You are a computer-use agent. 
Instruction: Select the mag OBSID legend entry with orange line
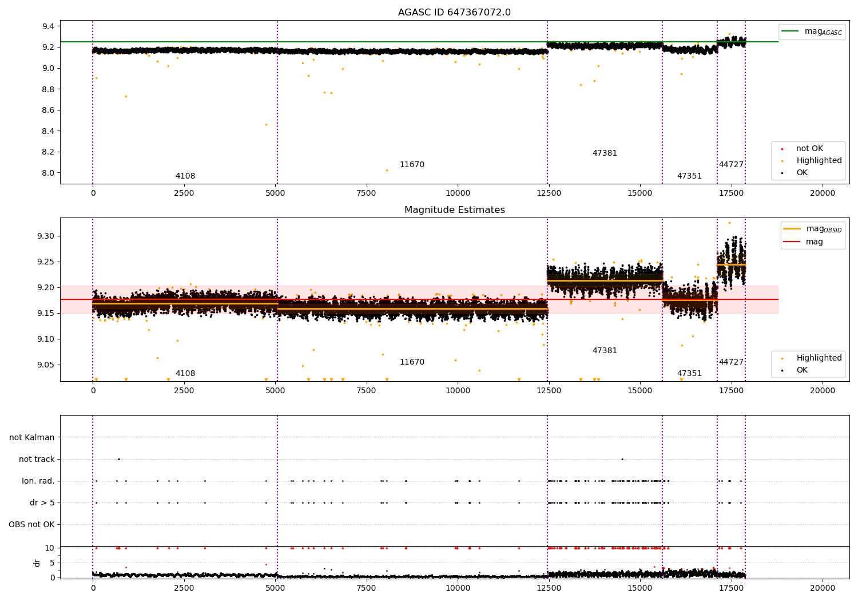(x=812, y=229)
